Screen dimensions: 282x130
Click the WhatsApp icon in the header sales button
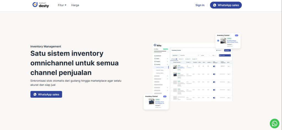pyautogui.click(x=214, y=5)
